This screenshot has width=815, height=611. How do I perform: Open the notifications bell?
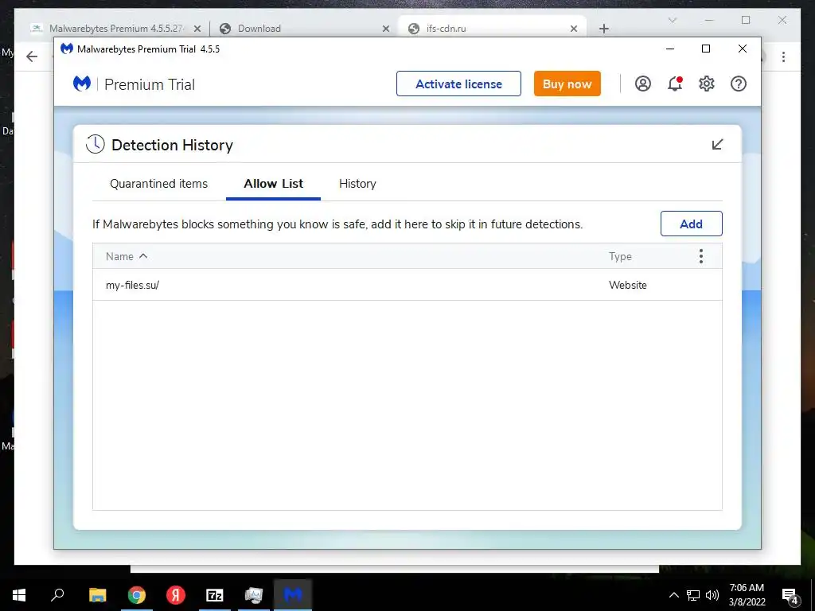pyautogui.click(x=675, y=84)
